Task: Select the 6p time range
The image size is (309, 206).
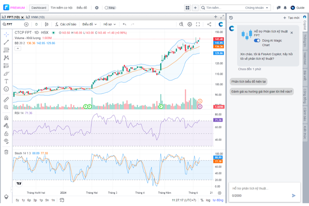Action: coord(29,200)
